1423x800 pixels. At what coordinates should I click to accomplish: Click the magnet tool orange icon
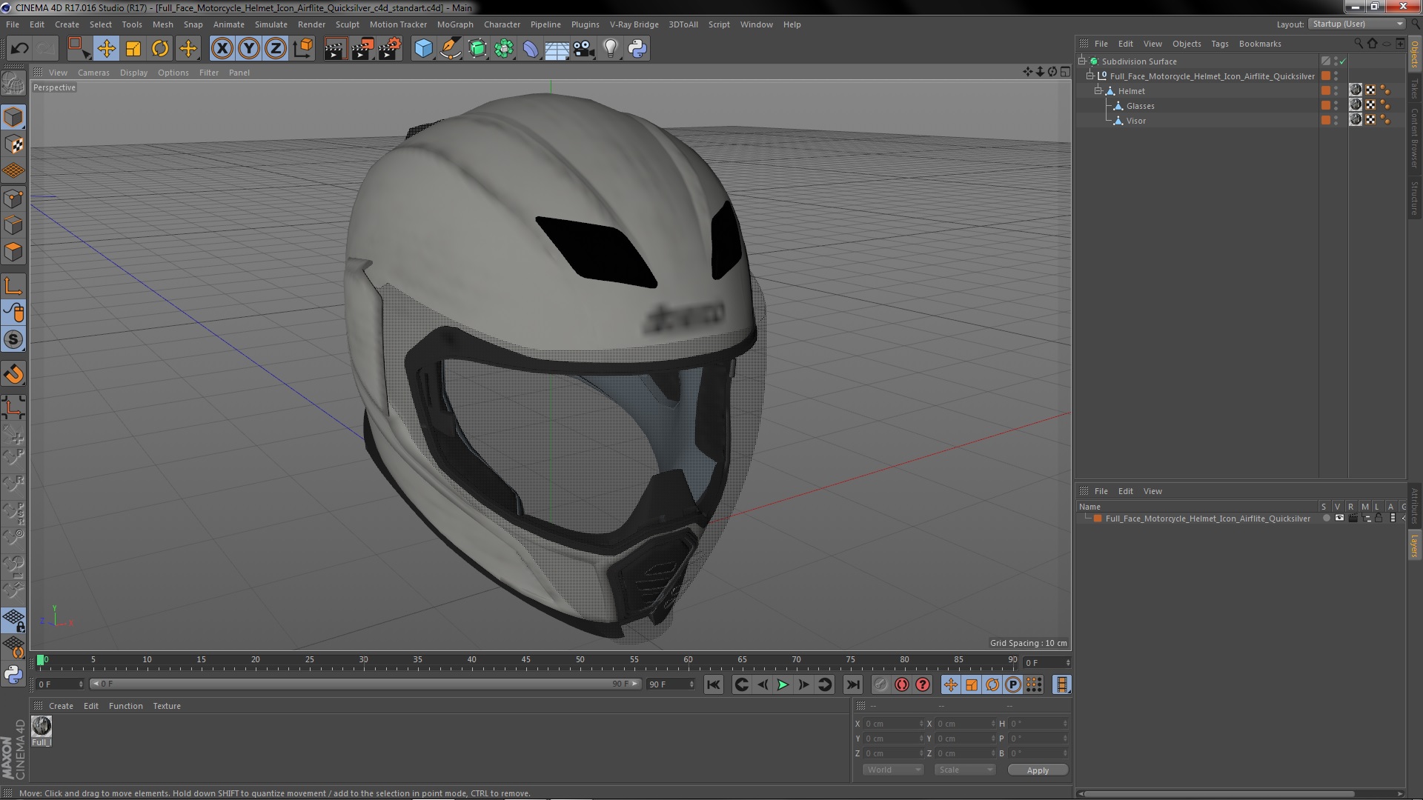point(13,374)
